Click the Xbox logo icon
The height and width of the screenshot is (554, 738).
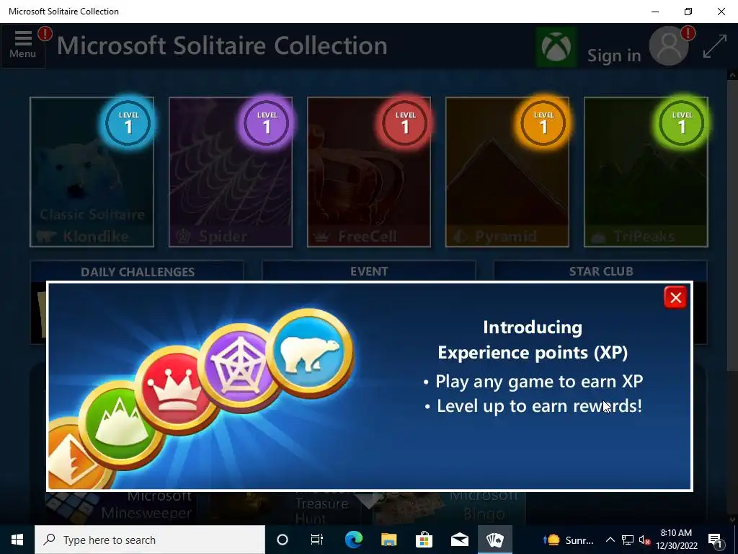pyautogui.click(x=556, y=46)
